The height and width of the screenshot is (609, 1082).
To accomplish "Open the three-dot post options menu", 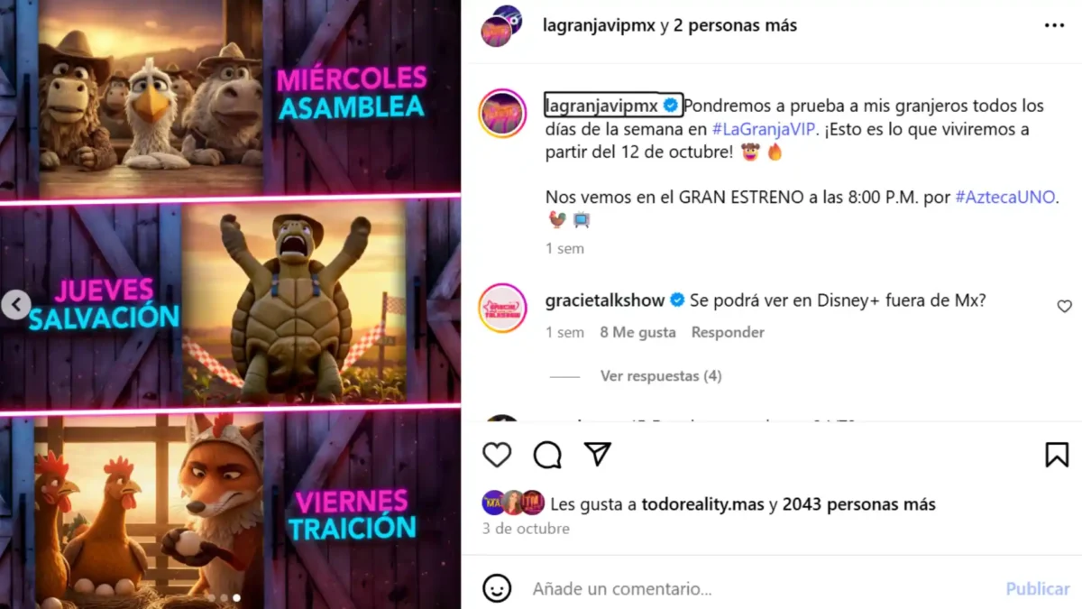I will pos(1054,26).
